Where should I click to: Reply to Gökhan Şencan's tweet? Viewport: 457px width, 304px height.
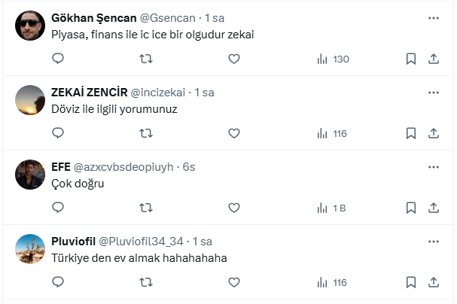(x=58, y=59)
